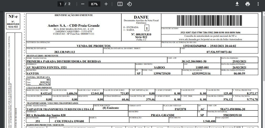Open the three-dot more actions menu
This screenshot has height=128, width=265.
(x=258, y=4)
